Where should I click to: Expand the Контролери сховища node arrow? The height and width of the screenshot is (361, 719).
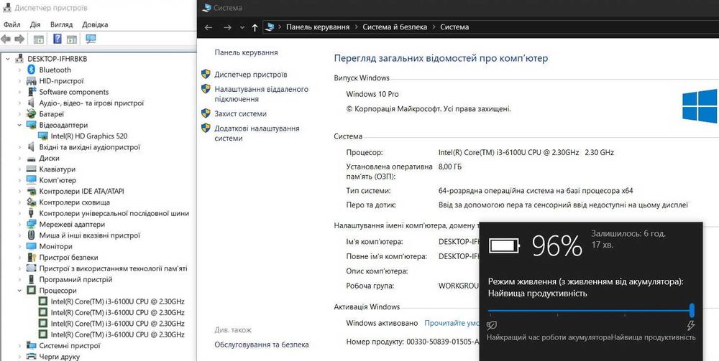pos(19,202)
